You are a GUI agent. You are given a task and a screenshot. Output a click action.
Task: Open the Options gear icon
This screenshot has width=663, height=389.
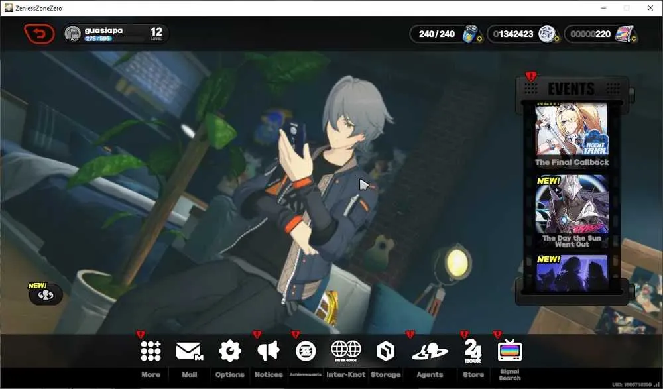click(x=229, y=351)
